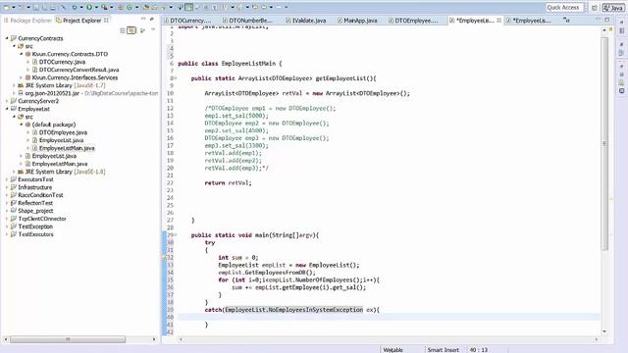
Task: Click the New Java Package icon
Action: click(x=120, y=7)
